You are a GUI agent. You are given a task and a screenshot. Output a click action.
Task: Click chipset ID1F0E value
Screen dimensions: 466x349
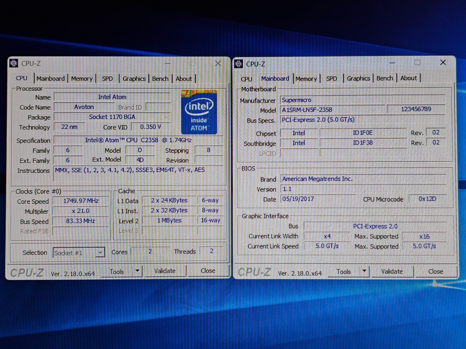click(x=363, y=133)
